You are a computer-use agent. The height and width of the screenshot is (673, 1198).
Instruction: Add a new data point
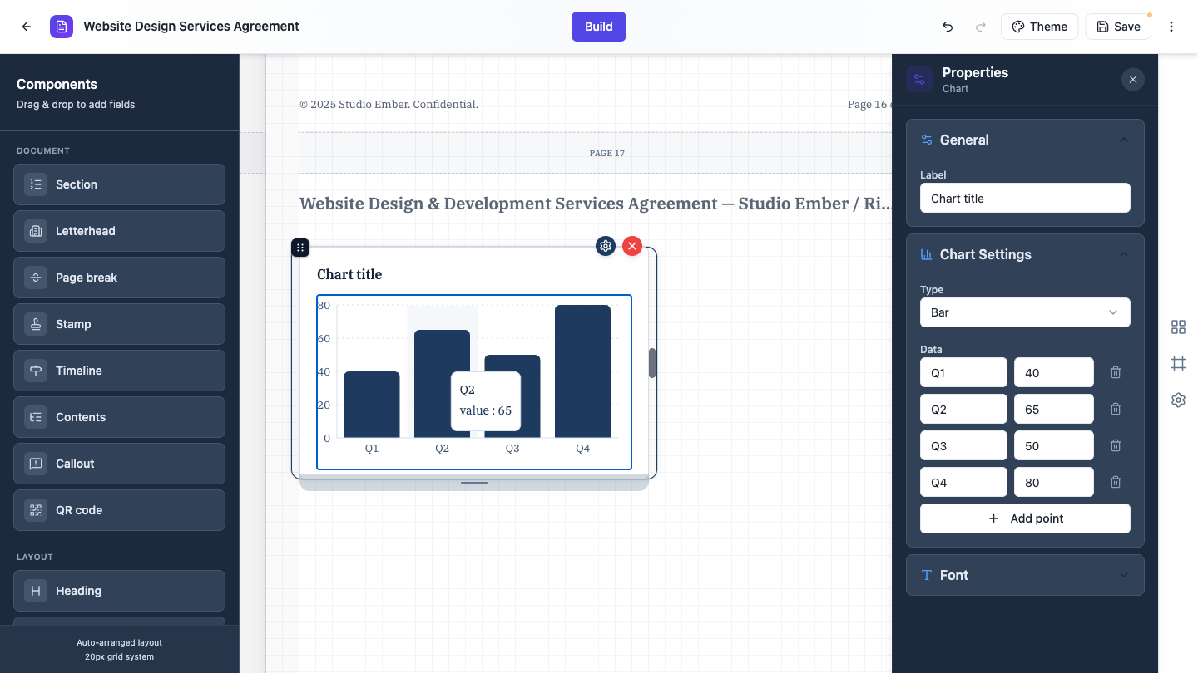pos(1025,518)
